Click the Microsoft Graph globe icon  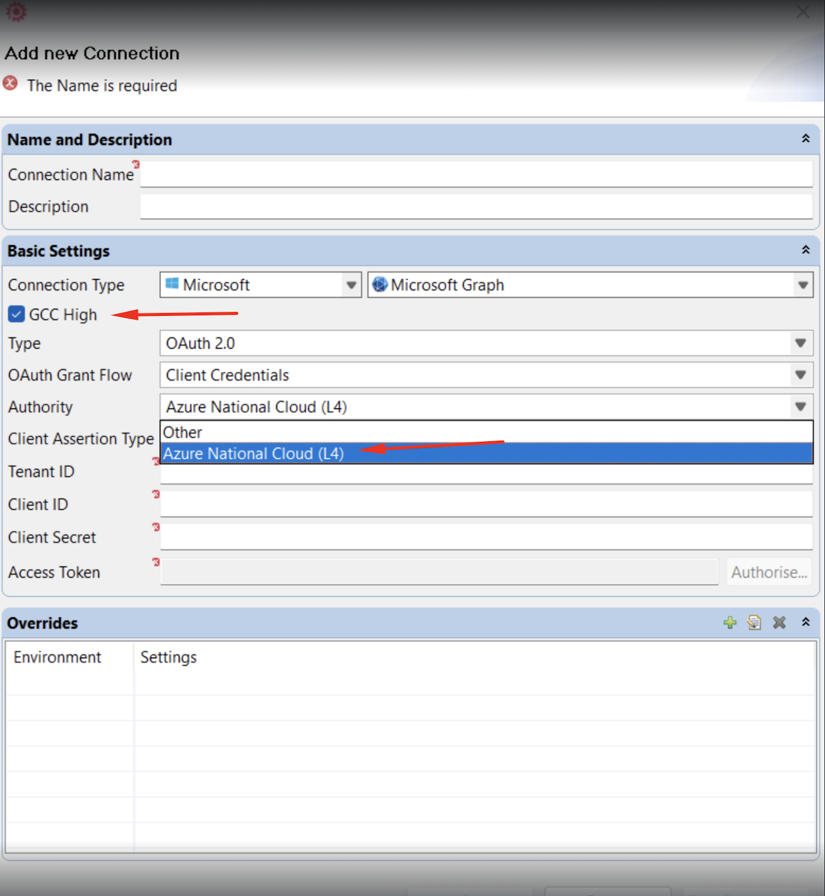(380, 284)
